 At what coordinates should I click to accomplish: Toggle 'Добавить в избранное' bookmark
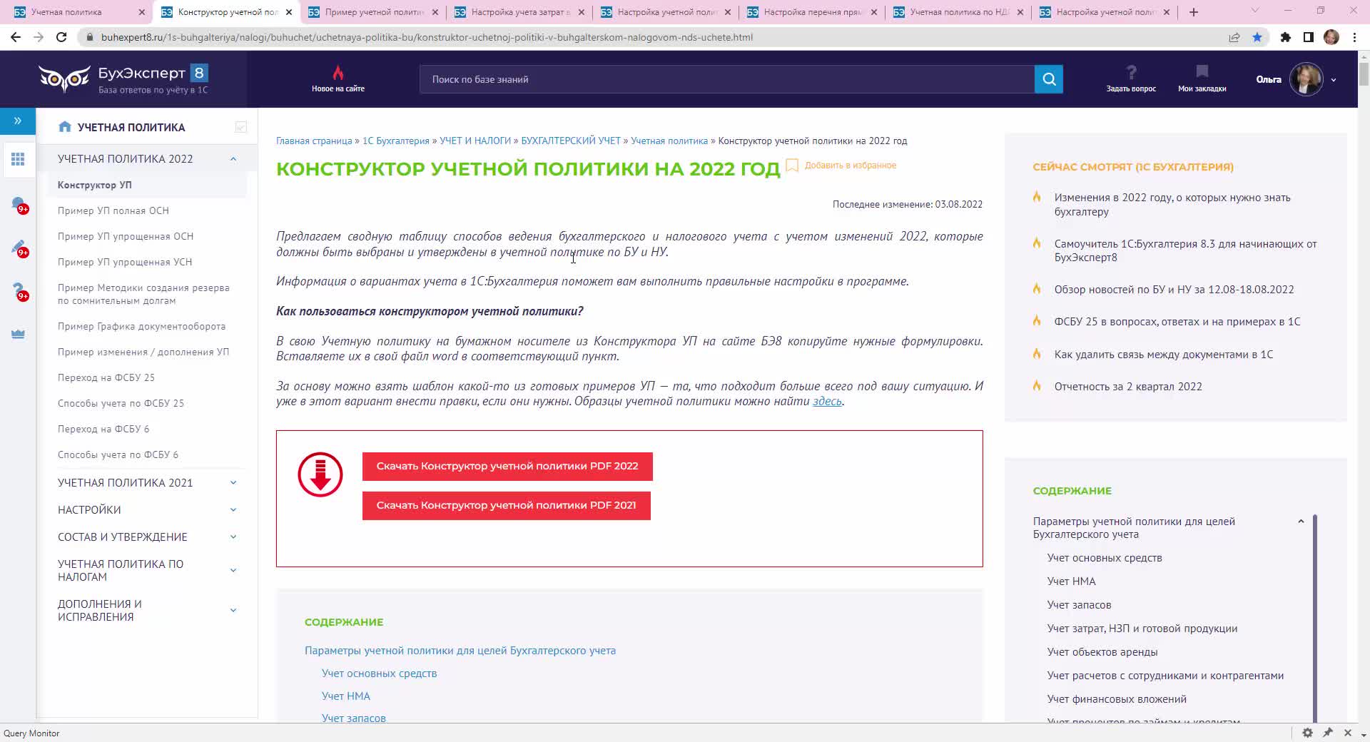(x=792, y=166)
